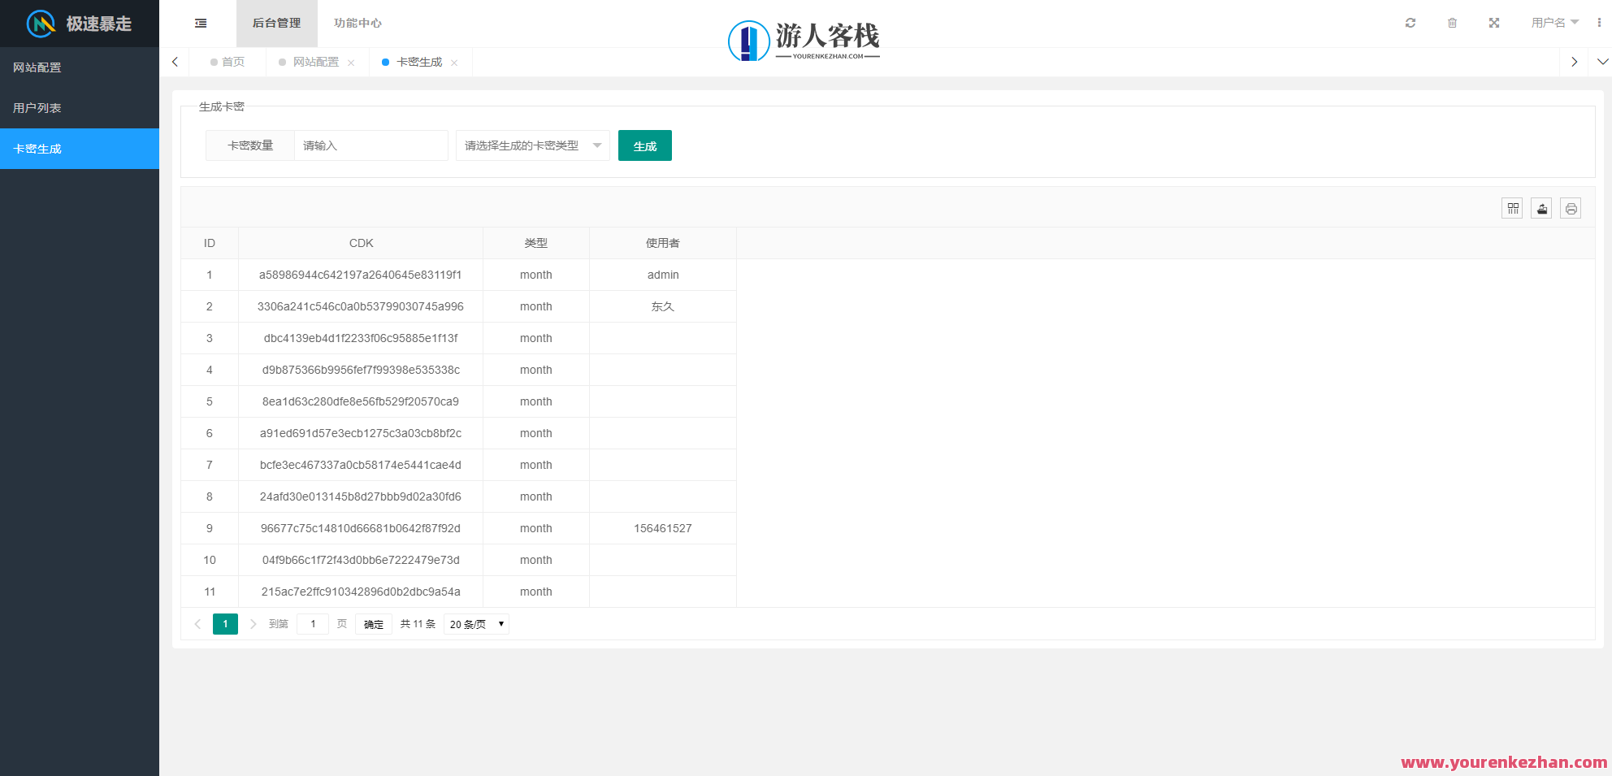Open the 首页 tab

click(233, 62)
